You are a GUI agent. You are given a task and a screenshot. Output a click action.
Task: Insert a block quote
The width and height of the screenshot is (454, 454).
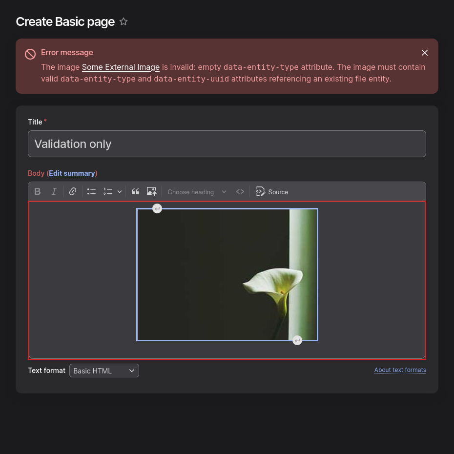tap(135, 191)
